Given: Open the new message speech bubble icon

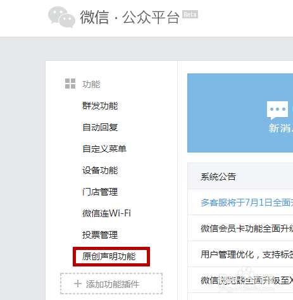Looking at the screenshot, I should click(277, 111).
